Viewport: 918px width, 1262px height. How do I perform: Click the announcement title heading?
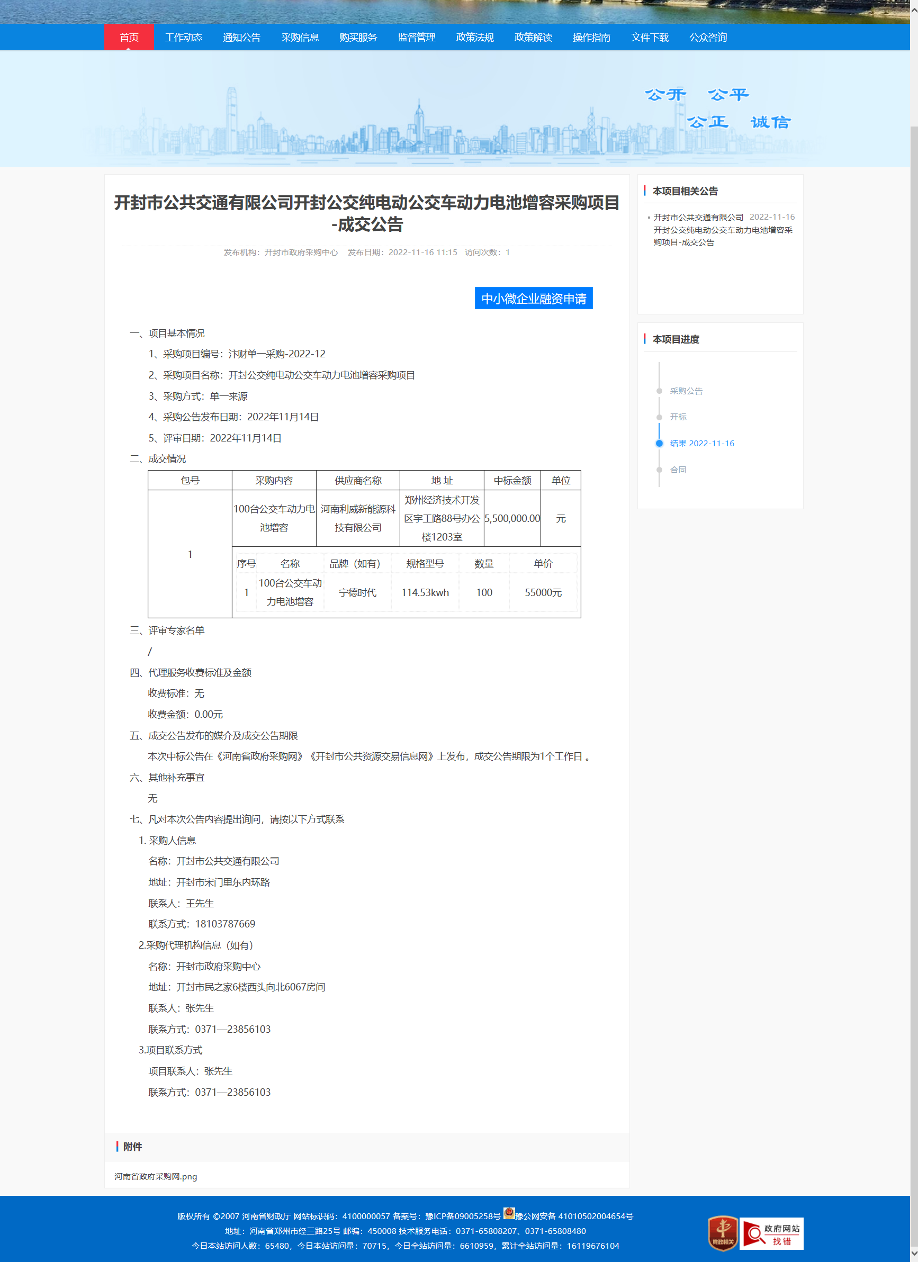pyautogui.click(x=367, y=213)
